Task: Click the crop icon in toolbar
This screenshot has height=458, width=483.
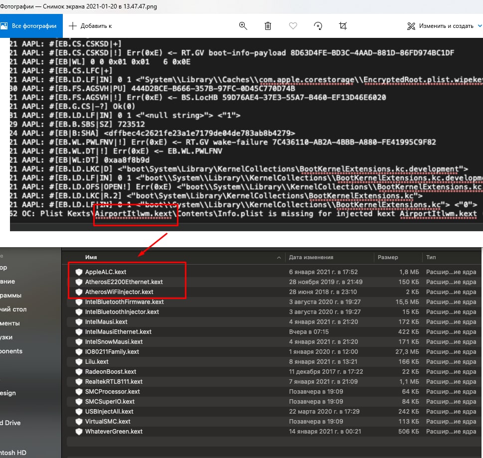Action: [343, 26]
